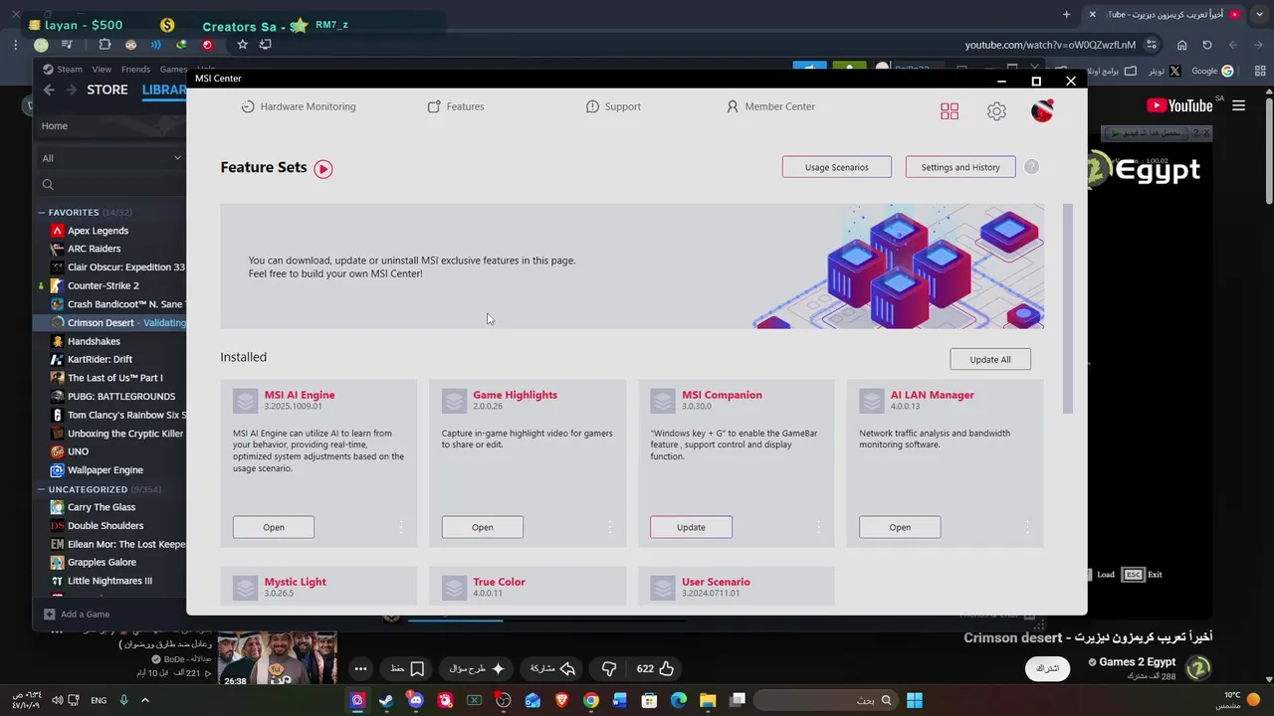Click the Usage Scenarios button
Image resolution: width=1274 pixels, height=716 pixels.
click(837, 167)
